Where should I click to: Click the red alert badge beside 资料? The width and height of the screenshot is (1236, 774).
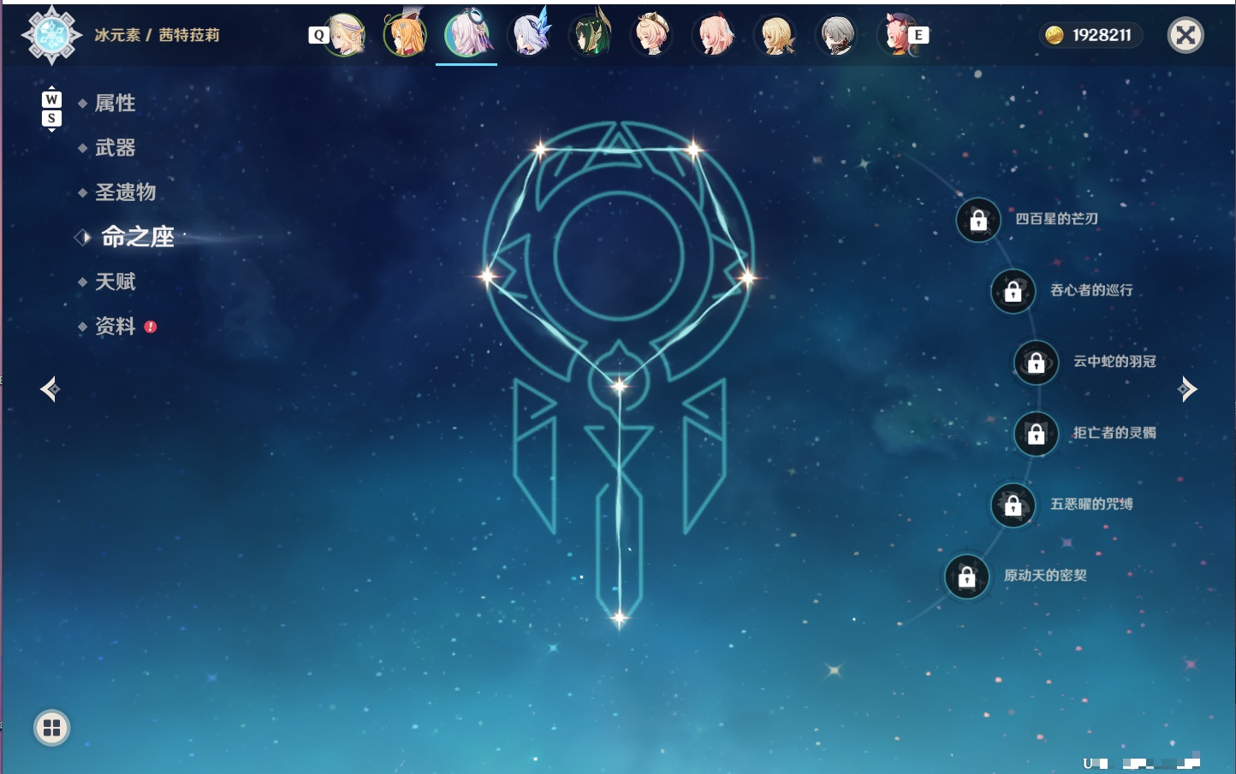pos(151,327)
